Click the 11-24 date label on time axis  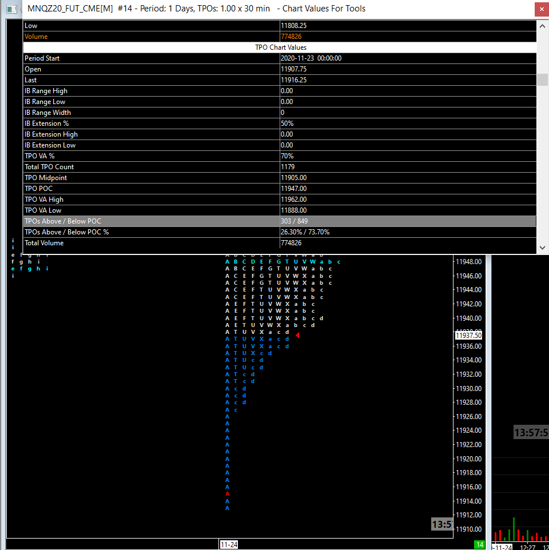coord(229,545)
